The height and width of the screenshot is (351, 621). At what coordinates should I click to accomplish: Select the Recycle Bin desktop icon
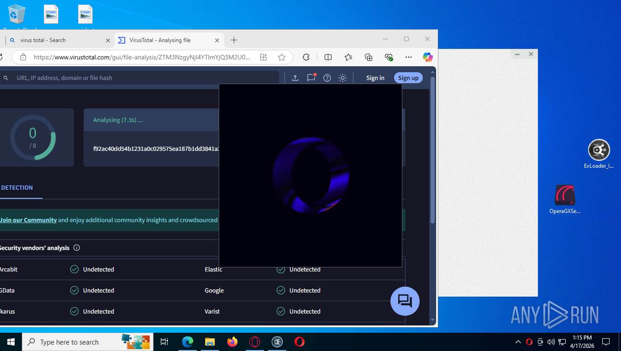point(17,16)
